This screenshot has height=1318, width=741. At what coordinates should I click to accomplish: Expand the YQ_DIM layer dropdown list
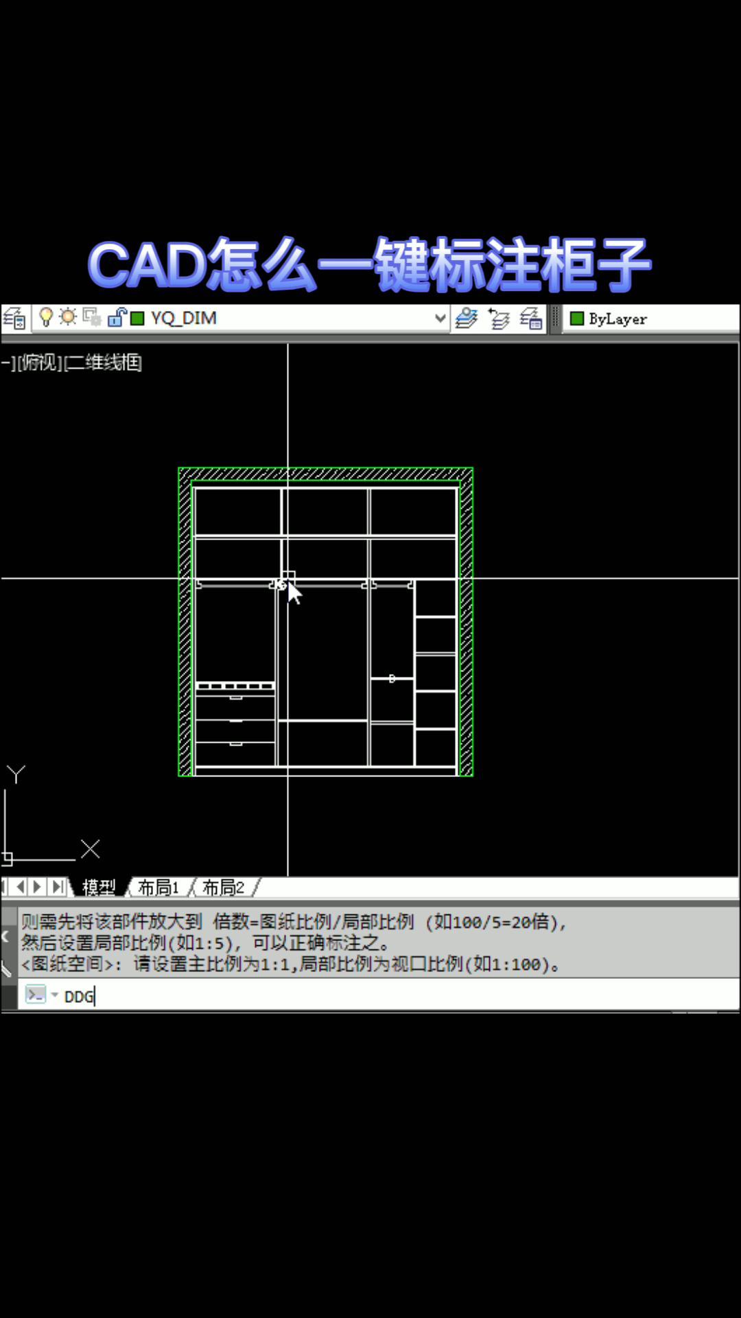[440, 318]
